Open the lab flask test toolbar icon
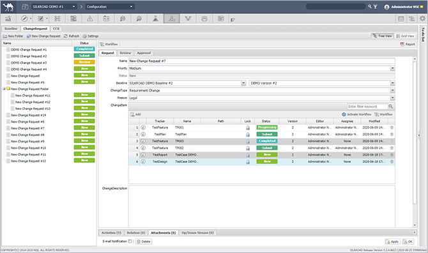428x253 pixels. click(x=155, y=19)
